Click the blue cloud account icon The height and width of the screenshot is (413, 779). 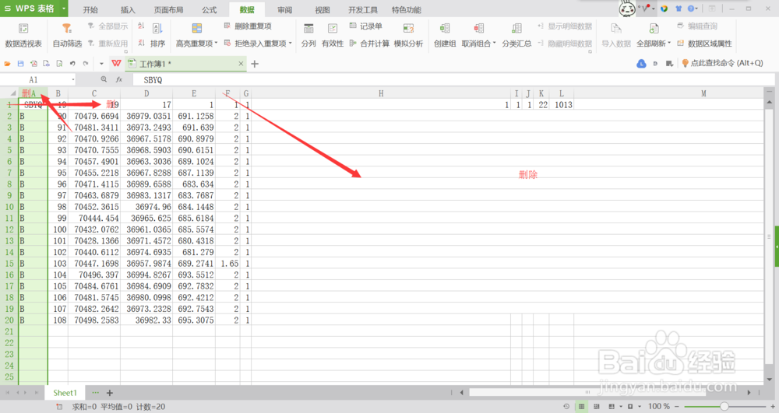tap(641, 64)
